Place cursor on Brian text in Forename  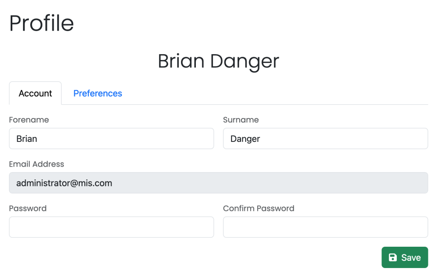pos(27,138)
